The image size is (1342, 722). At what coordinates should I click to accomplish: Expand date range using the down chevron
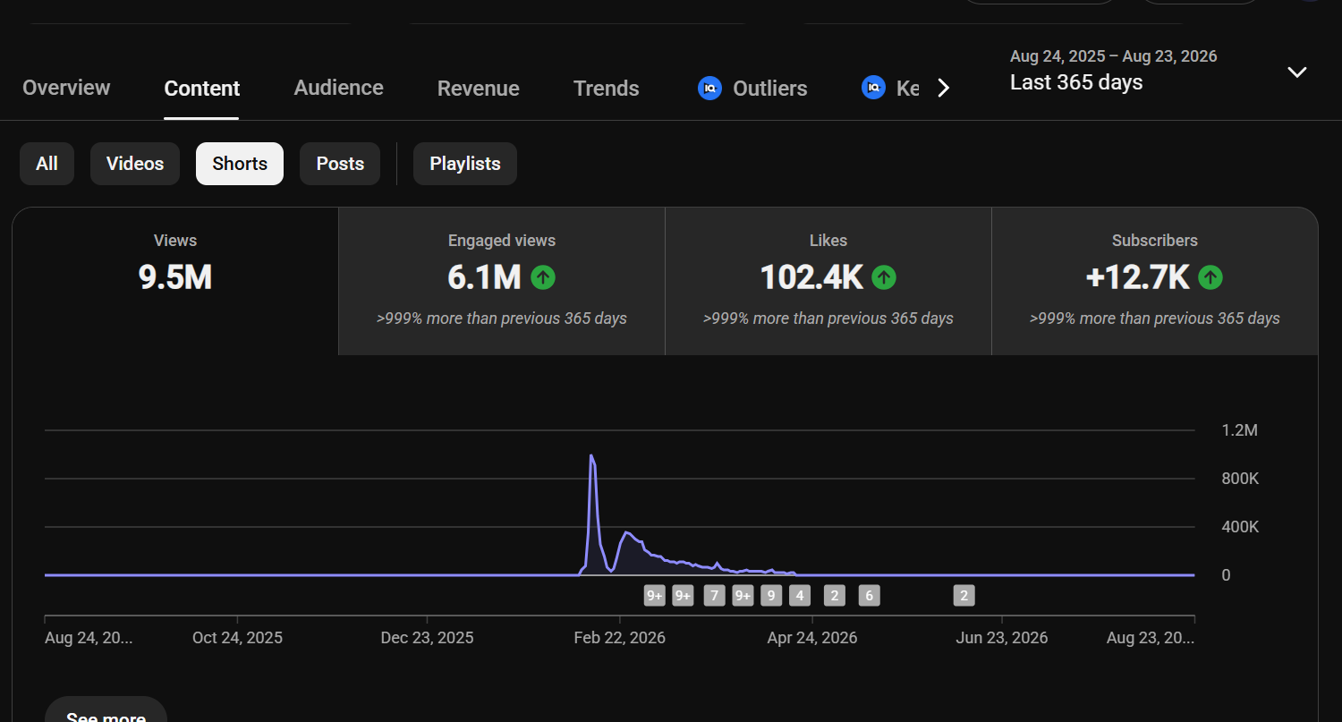coord(1296,72)
